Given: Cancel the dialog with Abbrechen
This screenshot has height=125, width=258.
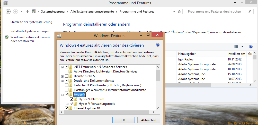Looking at the screenshot, I should (149, 120).
